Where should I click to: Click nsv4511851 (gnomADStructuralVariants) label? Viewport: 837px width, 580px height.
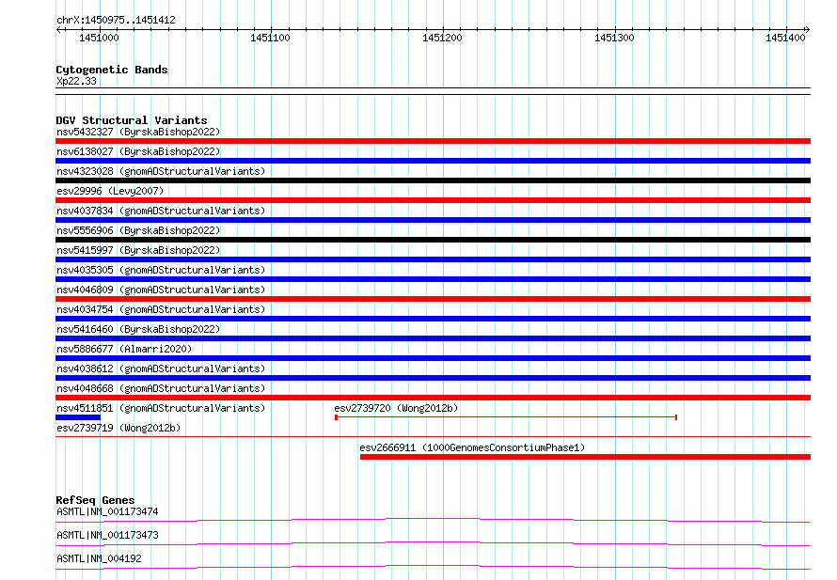tap(161, 408)
